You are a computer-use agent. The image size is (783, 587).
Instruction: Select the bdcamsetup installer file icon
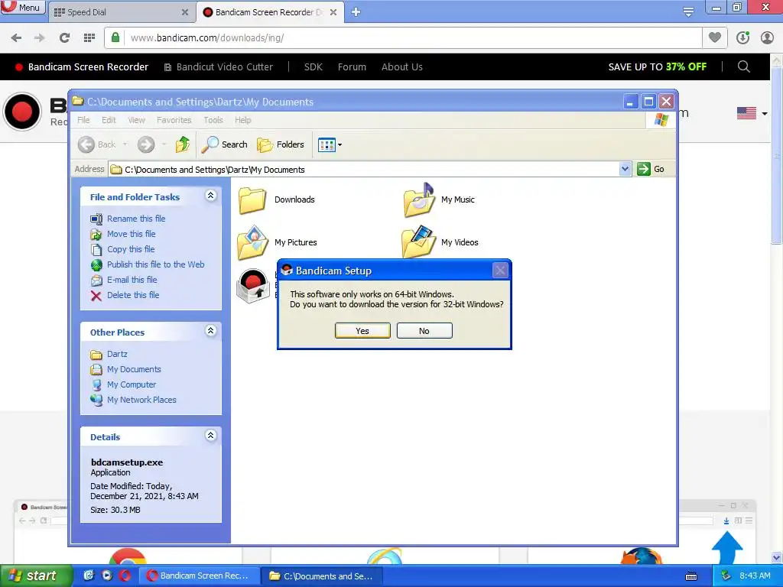(253, 286)
